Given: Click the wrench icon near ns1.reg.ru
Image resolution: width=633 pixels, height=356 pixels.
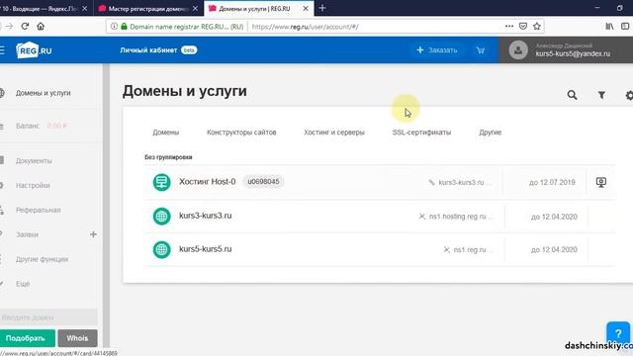Looking at the screenshot, I should pos(446,250).
